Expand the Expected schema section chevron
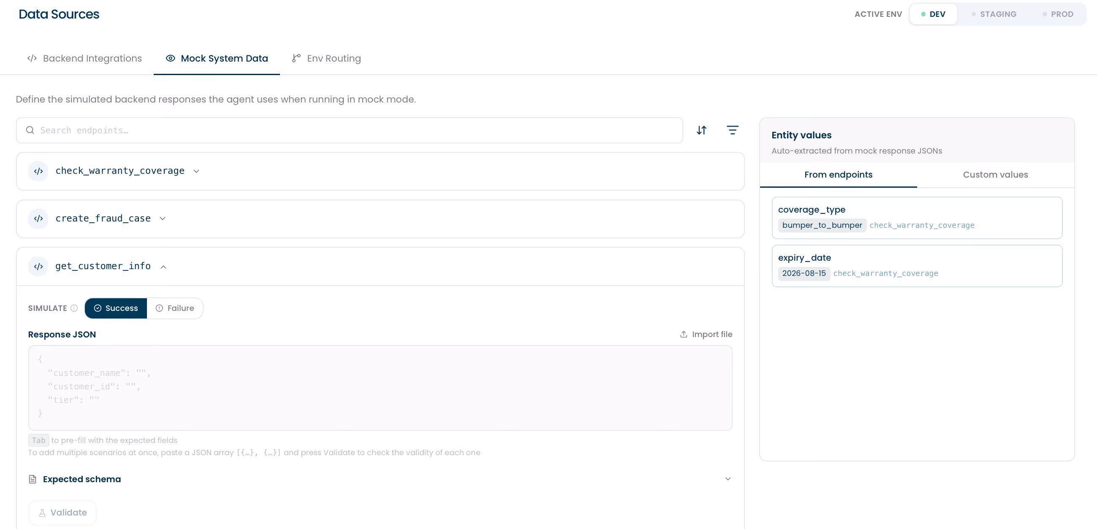This screenshot has width=1097, height=529. [x=728, y=479]
